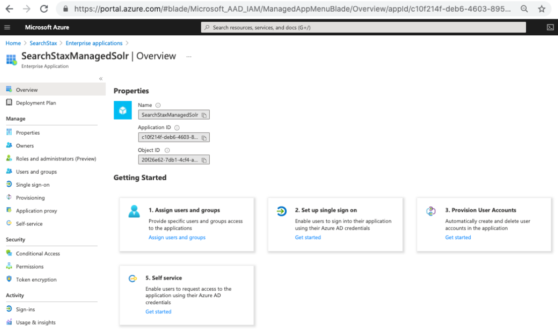
Task: Click the blue application cube logo
Action: (123, 110)
